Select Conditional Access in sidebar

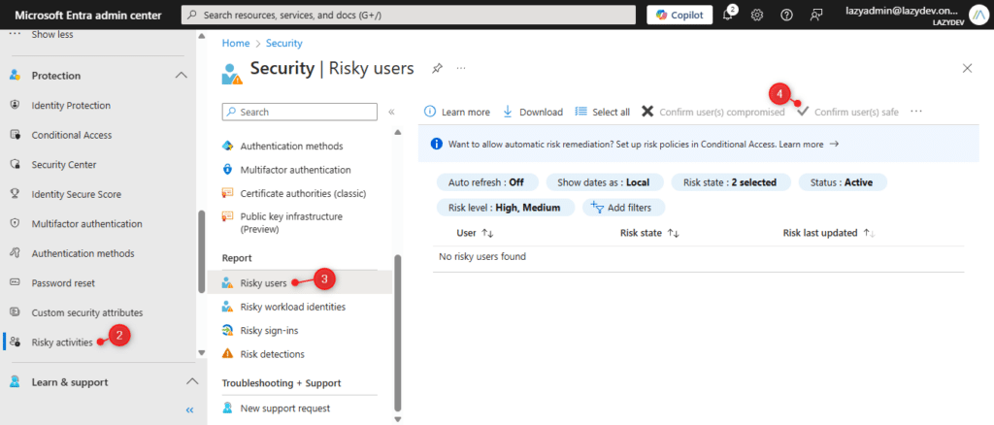(x=71, y=135)
